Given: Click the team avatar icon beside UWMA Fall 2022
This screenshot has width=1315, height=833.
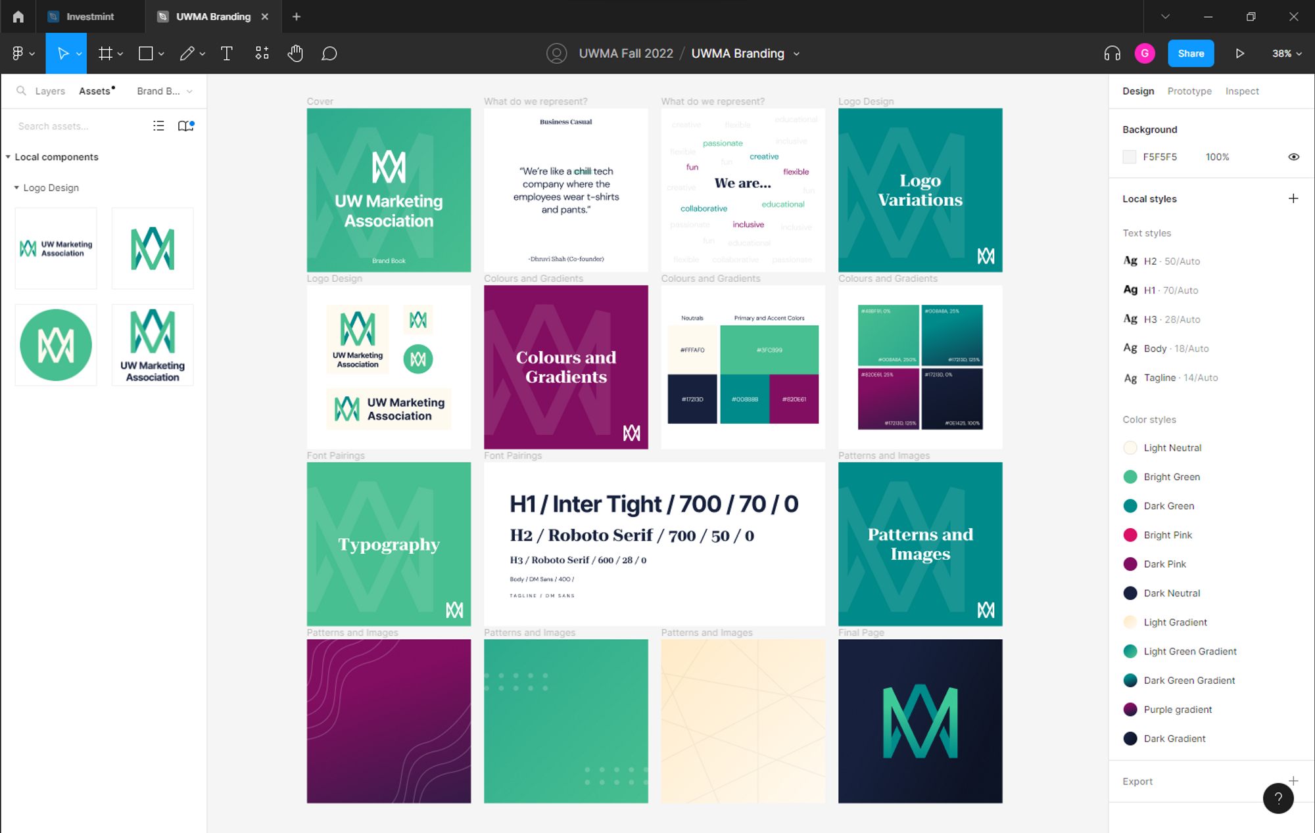Looking at the screenshot, I should [x=557, y=53].
